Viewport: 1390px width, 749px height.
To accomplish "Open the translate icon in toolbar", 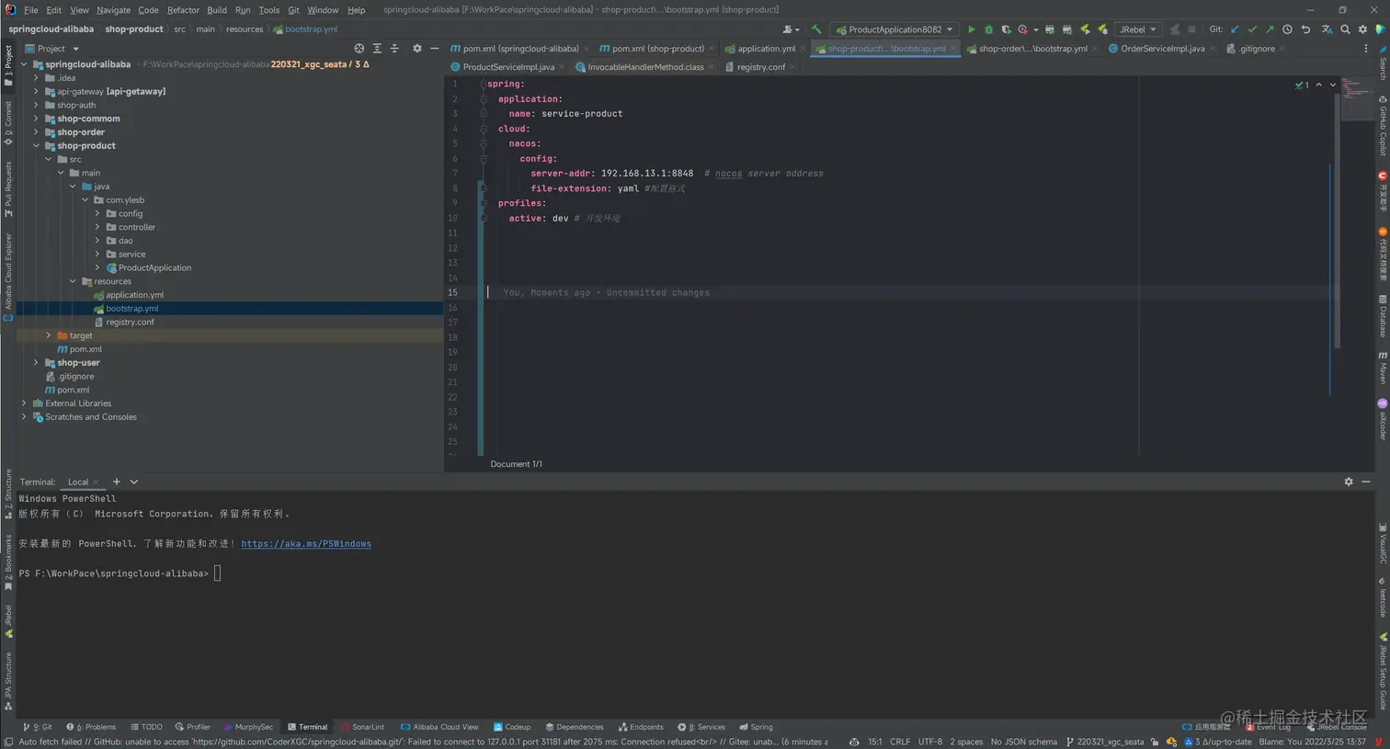I will [x=1327, y=29].
